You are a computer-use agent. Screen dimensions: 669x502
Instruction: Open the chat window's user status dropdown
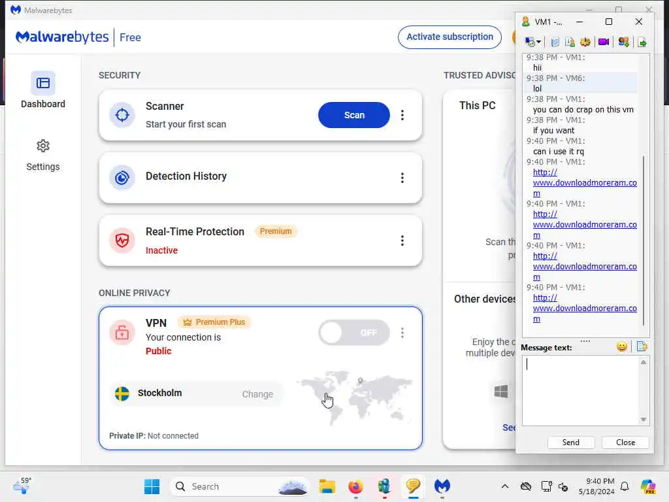pyautogui.click(x=532, y=42)
